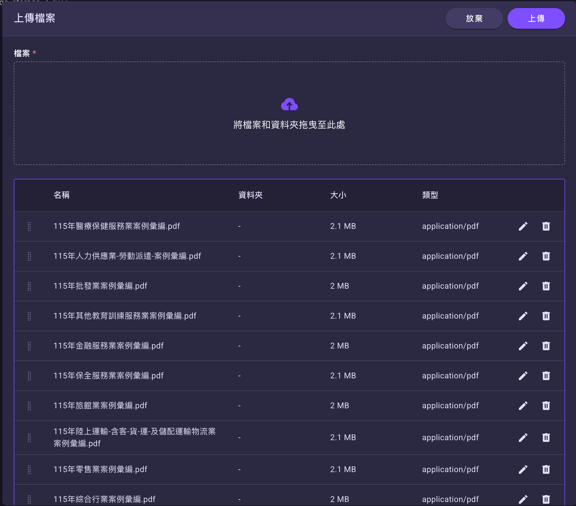576x506 pixels.
Task: Click 2 MB size of 115年金融服務業 row
Action: click(339, 346)
